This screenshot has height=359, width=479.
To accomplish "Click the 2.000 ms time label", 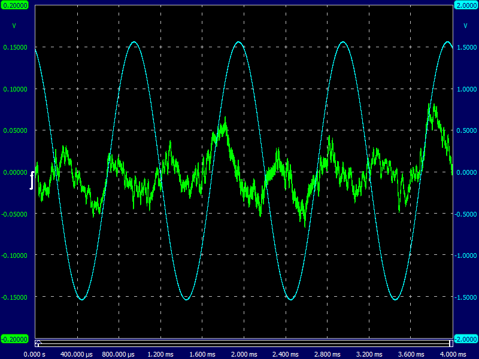I will coord(244,354).
